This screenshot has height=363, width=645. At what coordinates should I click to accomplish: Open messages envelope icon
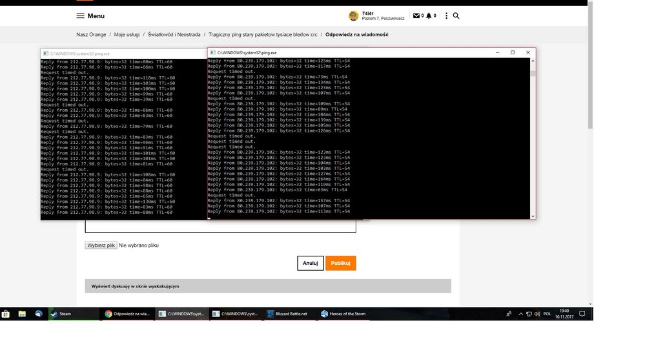coord(416,16)
